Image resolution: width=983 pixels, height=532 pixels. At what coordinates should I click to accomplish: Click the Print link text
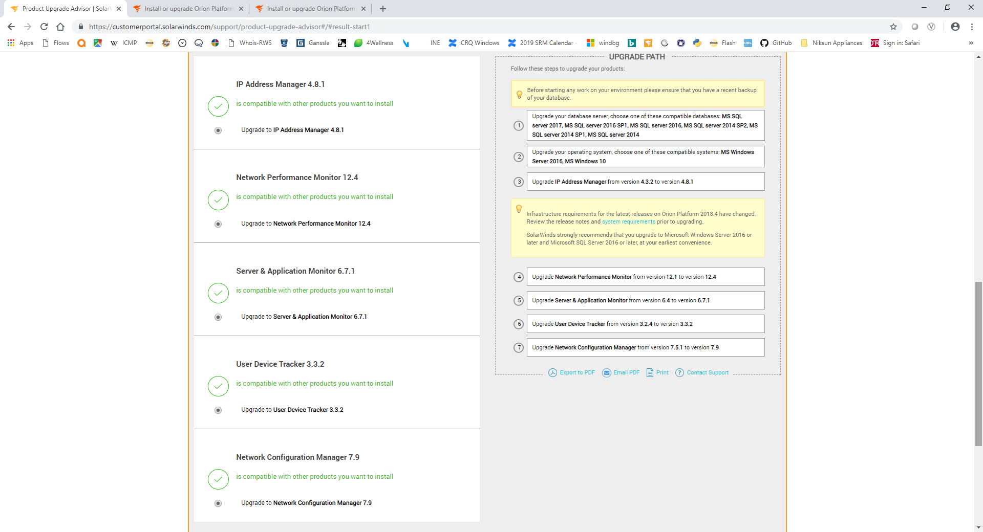[x=663, y=372]
